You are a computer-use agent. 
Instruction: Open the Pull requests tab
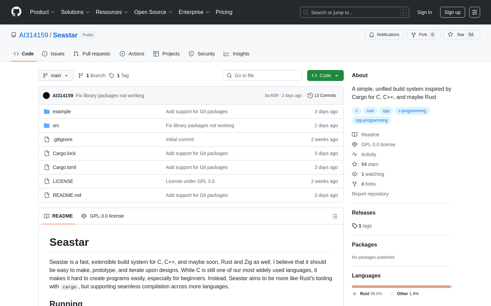92,54
